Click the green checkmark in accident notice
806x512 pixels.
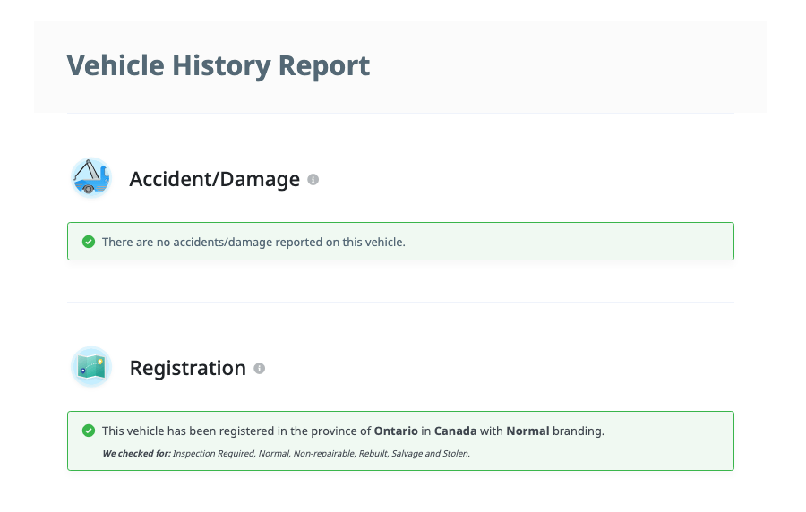click(89, 242)
